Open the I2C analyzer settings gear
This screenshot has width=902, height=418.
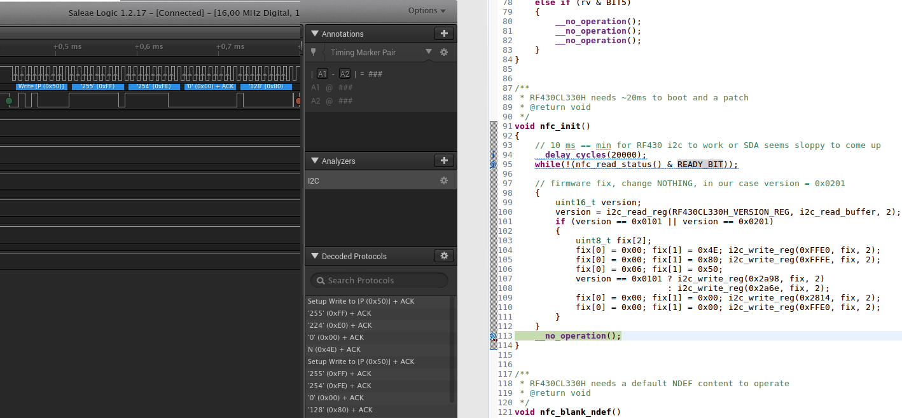(444, 180)
